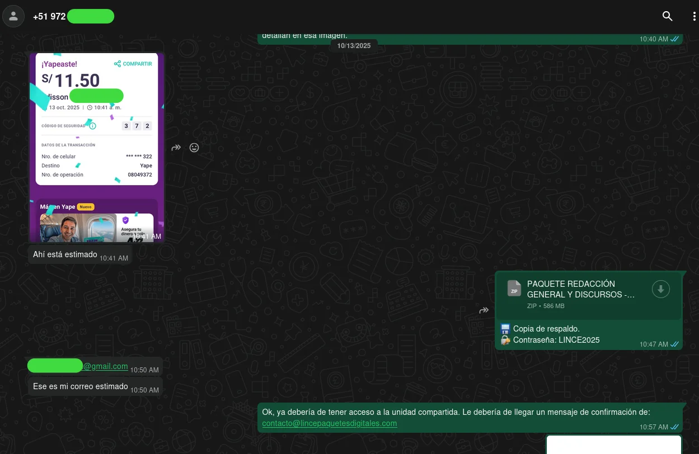
Task: Open the contacto@lincepaquetesdigitales.com link
Action: (x=329, y=423)
